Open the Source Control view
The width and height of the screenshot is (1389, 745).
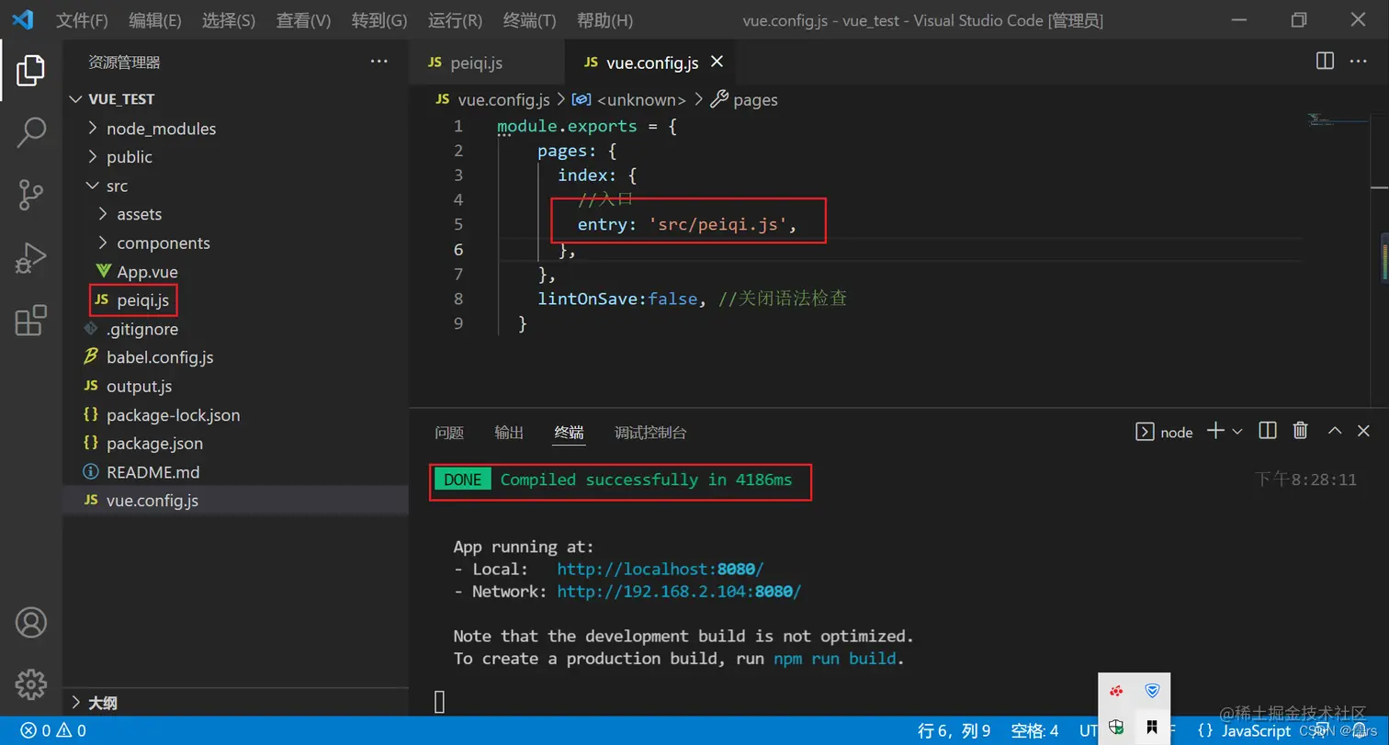(30, 195)
